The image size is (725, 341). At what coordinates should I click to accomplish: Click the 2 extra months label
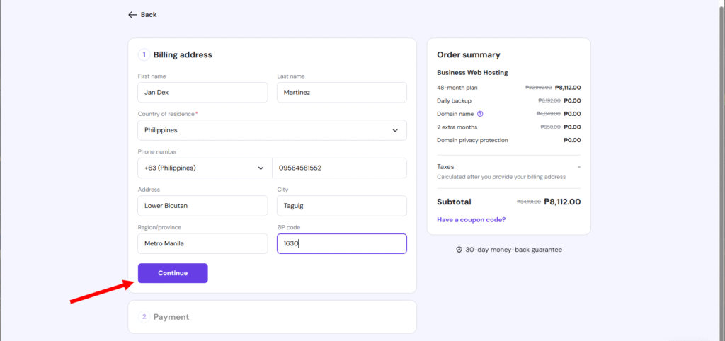tap(457, 127)
